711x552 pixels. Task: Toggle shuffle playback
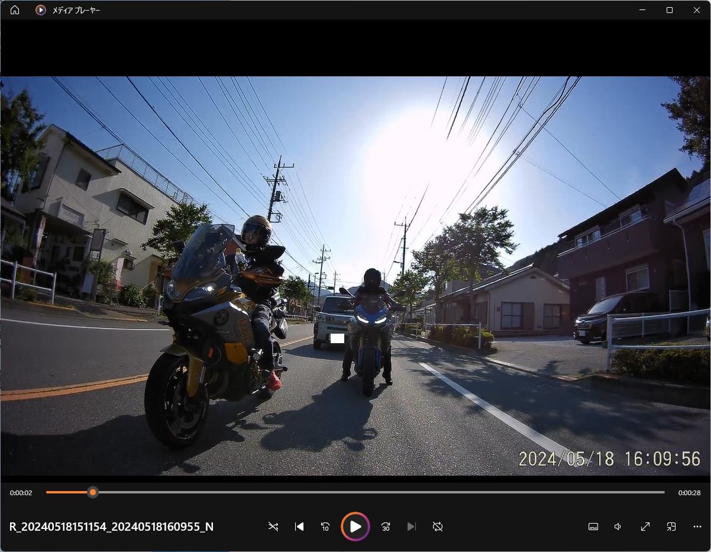[273, 527]
